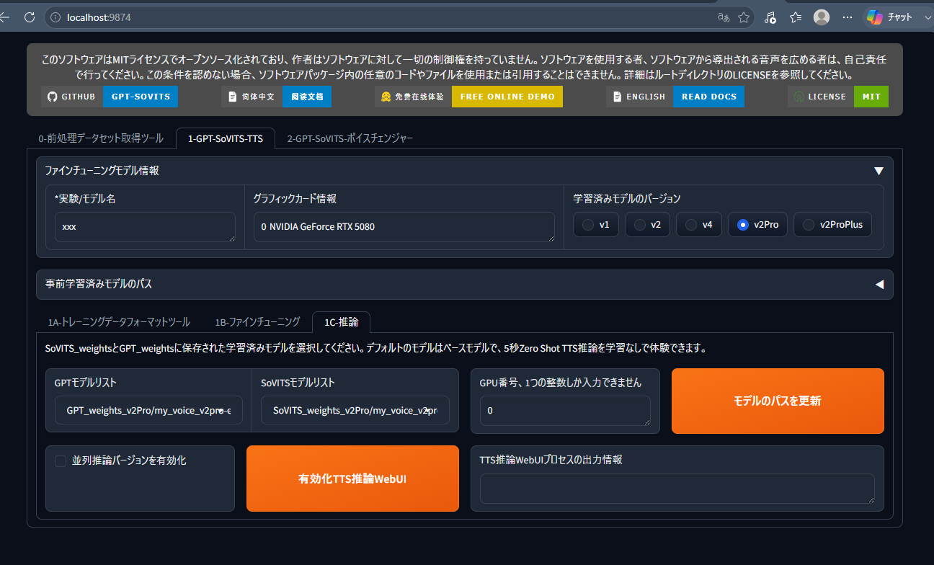Select the v1 model version radio

pos(596,225)
